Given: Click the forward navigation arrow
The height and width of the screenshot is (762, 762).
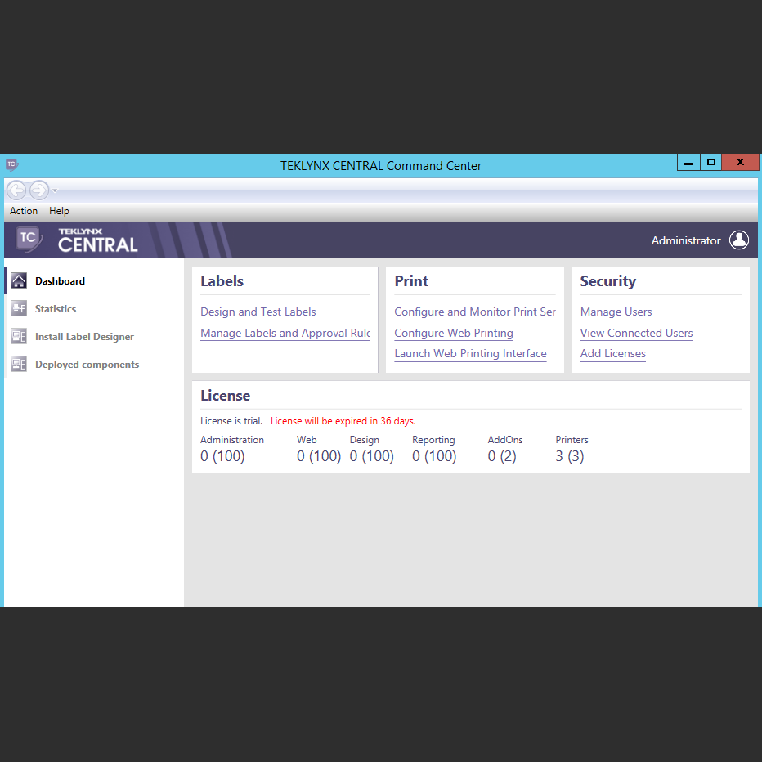Looking at the screenshot, I should tap(39, 190).
